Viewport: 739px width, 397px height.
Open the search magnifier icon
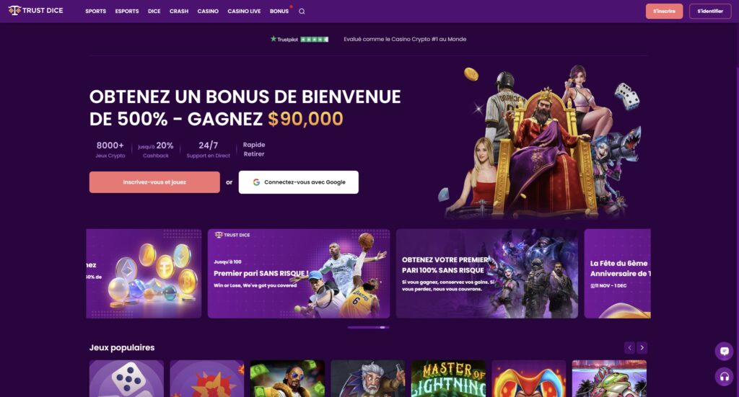coord(302,12)
